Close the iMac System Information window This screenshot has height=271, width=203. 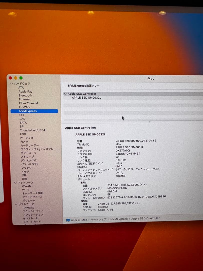(10, 78)
